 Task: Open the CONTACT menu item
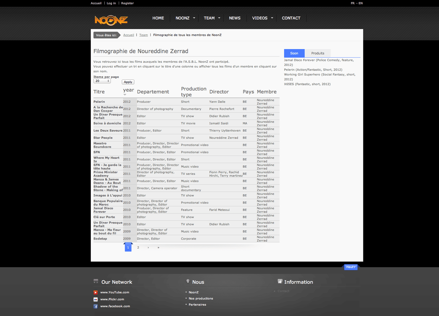tap(291, 18)
